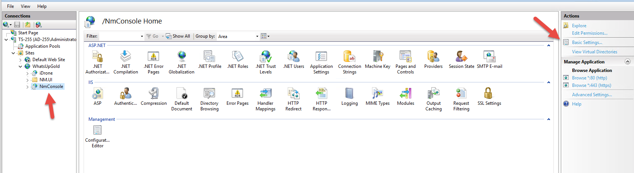Click Edit Permissions link
This screenshot has width=634, height=173.
point(590,33)
